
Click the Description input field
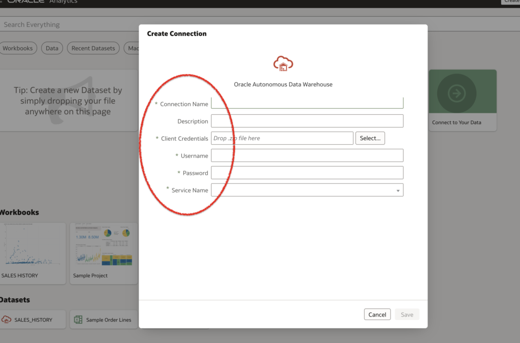pyautogui.click(x=307, y=121)
